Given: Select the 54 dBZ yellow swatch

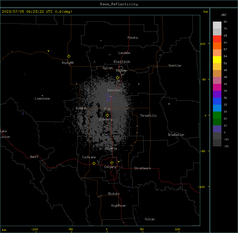Looking at the screenshot, I should (x=217, y=59).
